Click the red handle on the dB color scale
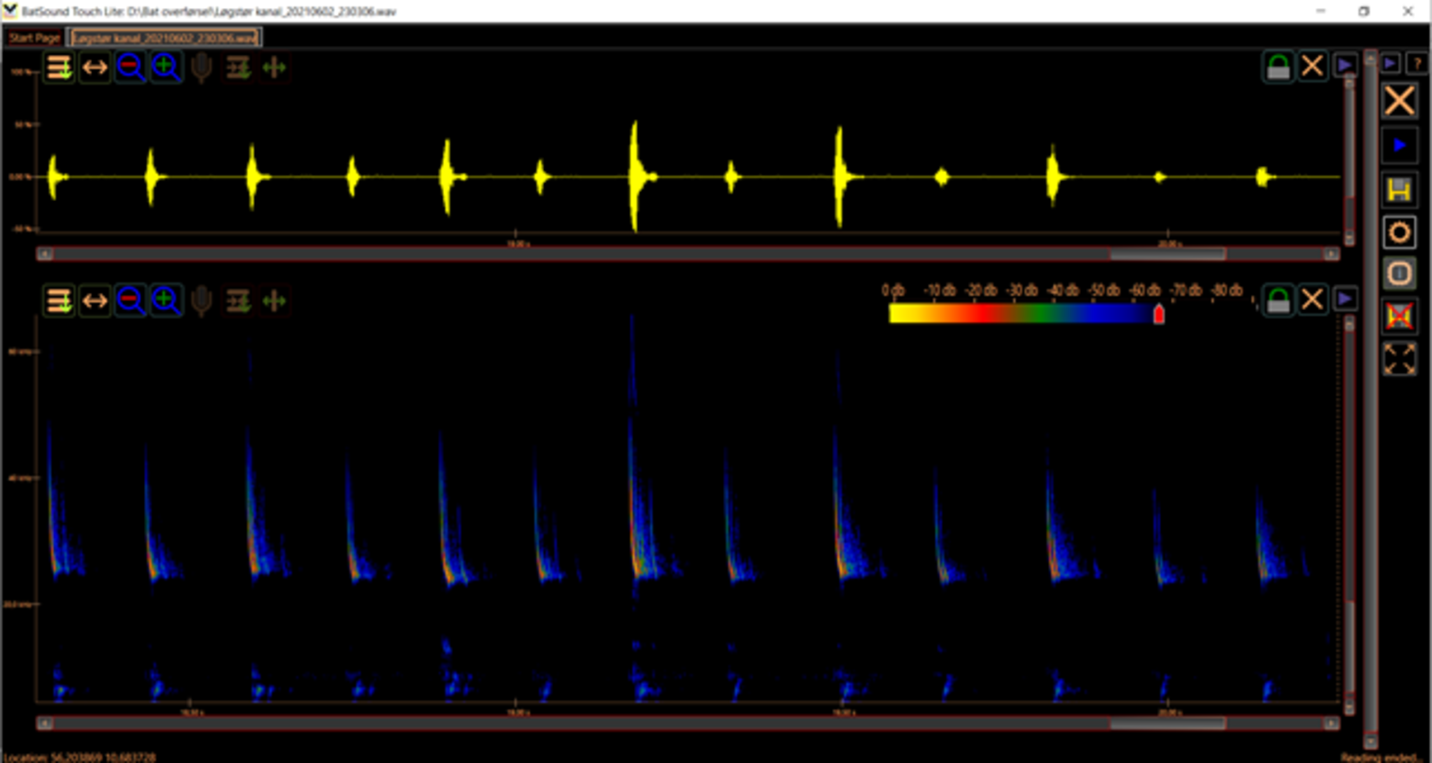 click(1159, 314)
